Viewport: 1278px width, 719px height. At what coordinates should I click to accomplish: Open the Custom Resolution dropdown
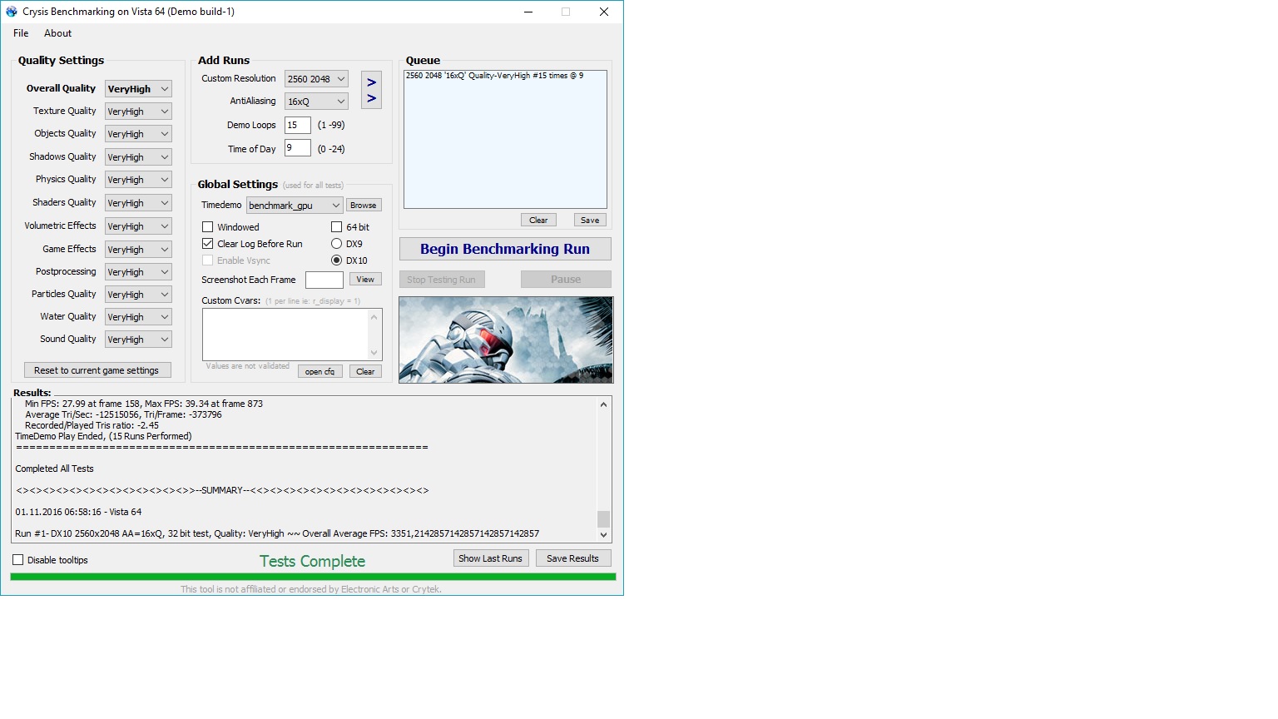click(x=316, y=79)
